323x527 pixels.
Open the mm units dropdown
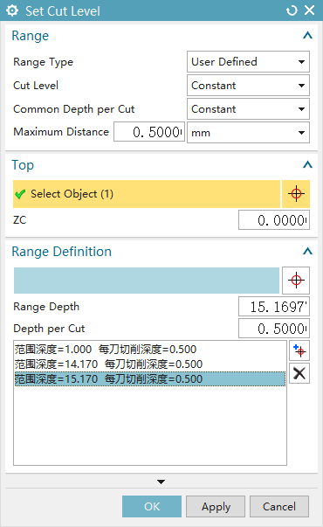point(248,133)
